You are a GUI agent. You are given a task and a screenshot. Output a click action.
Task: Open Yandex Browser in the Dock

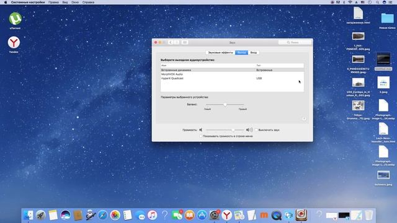click(226, 215)
